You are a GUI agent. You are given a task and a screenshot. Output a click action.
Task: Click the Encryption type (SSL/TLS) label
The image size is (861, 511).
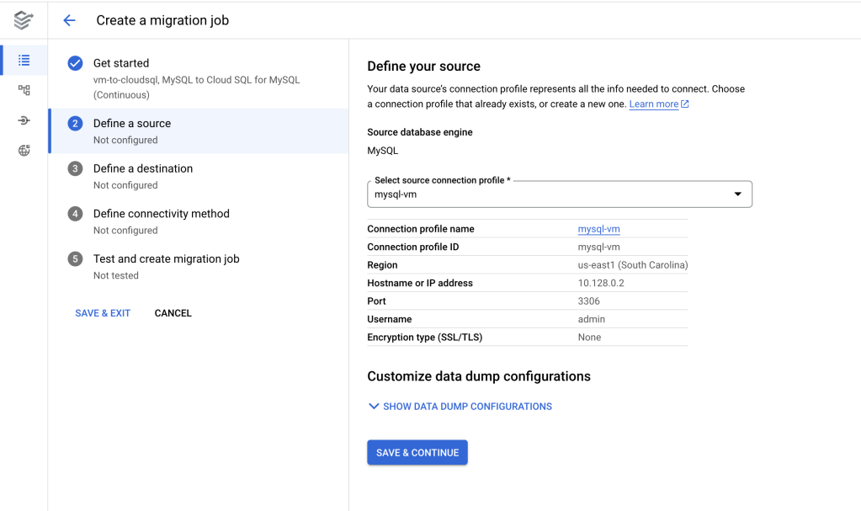(424, 338)
